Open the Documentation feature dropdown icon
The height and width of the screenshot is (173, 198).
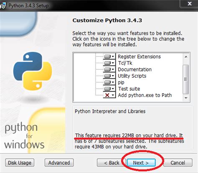tap(109, 69)
